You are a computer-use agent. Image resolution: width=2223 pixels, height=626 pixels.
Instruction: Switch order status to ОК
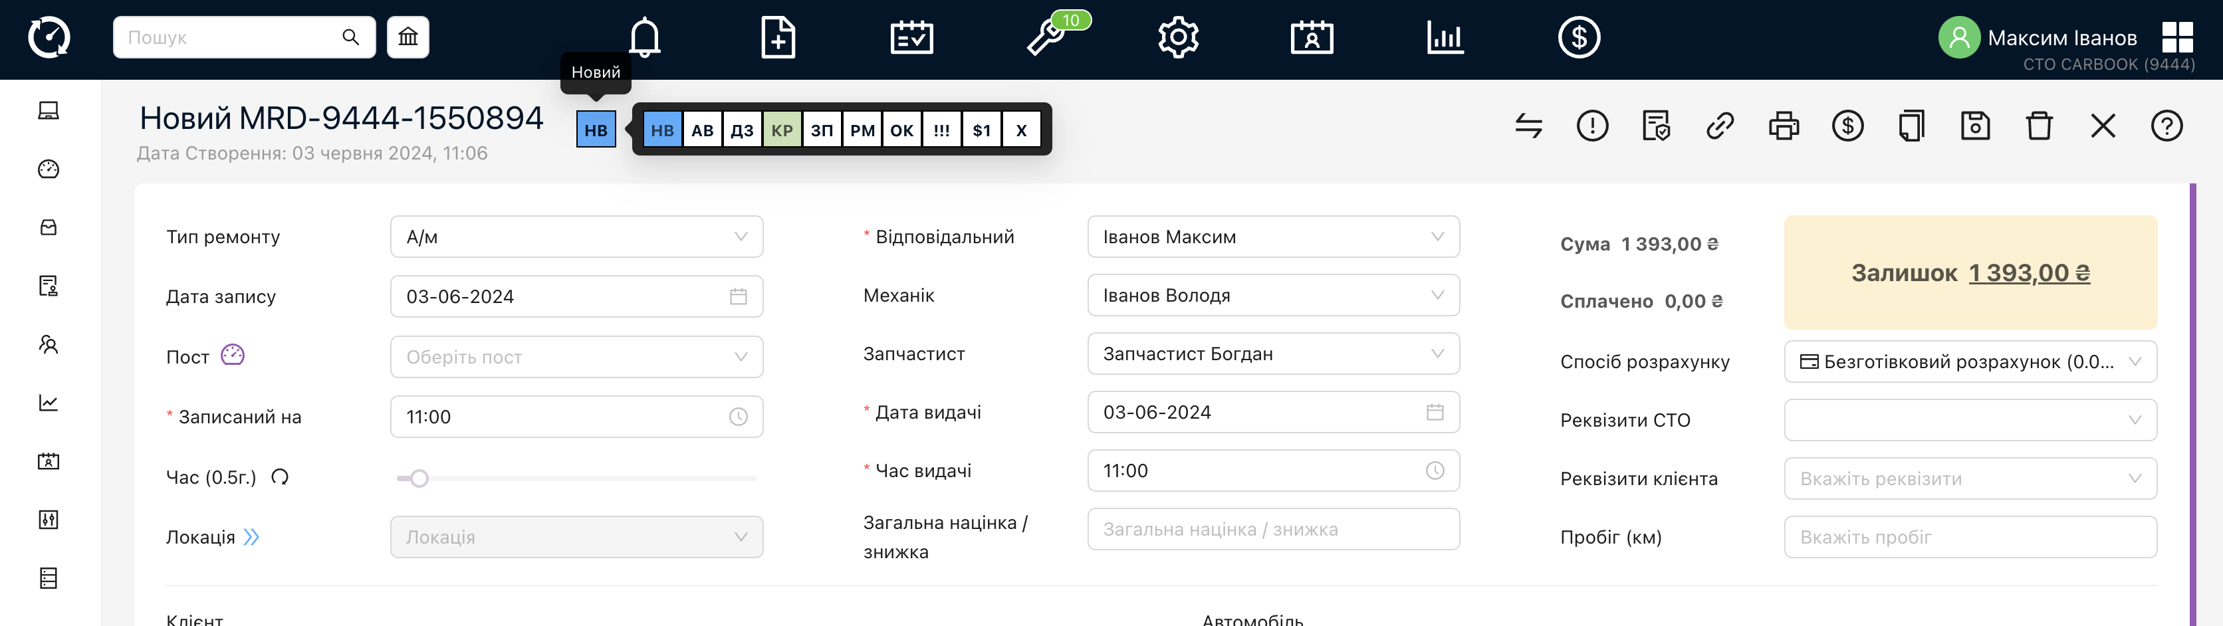click(902, 130)
